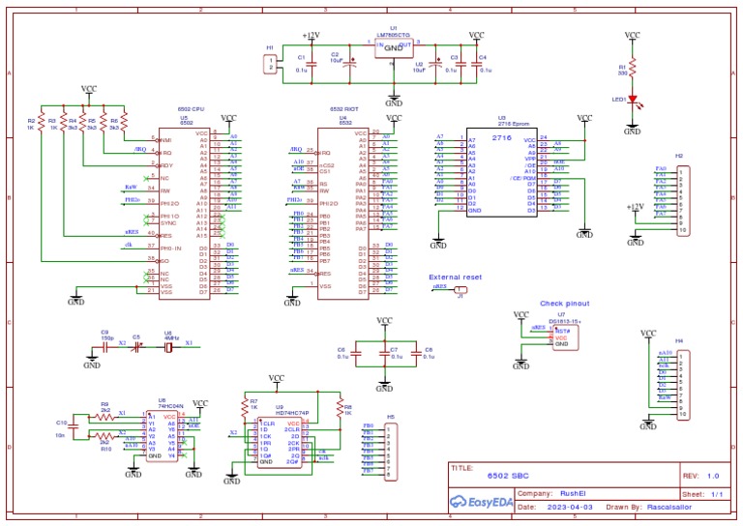This screenshot has width=743, height=526.
Task: Select the "6532 RIOT" heading label
Action: click(344, 109)
